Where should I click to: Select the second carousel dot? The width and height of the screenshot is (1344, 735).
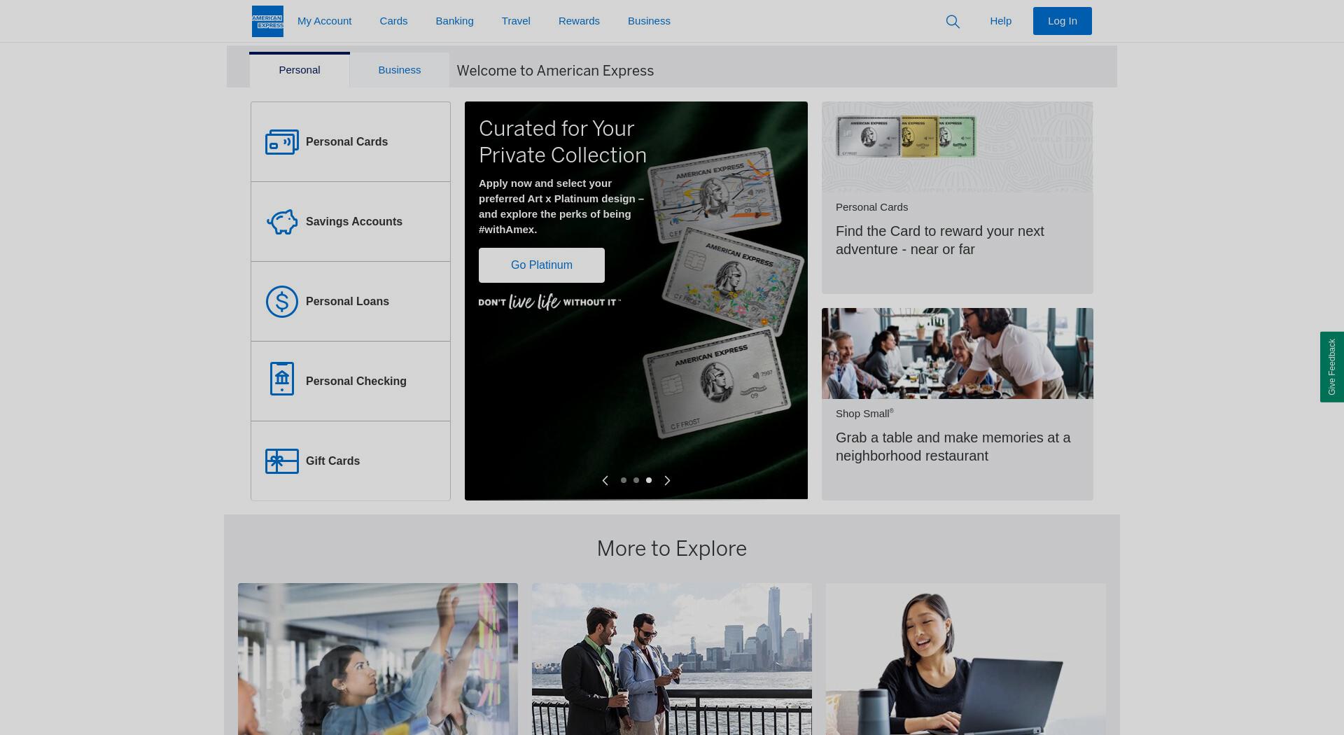636,480
